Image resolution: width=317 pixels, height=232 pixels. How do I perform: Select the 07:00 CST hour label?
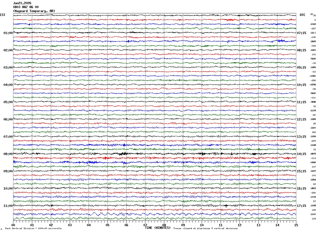click(8, 137)
